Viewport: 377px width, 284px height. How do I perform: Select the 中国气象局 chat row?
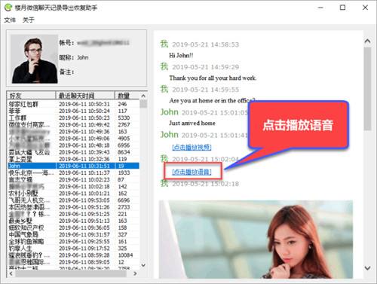(73, 234)
